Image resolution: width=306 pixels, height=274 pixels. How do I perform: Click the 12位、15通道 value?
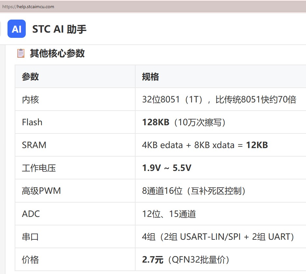[169, 214]
